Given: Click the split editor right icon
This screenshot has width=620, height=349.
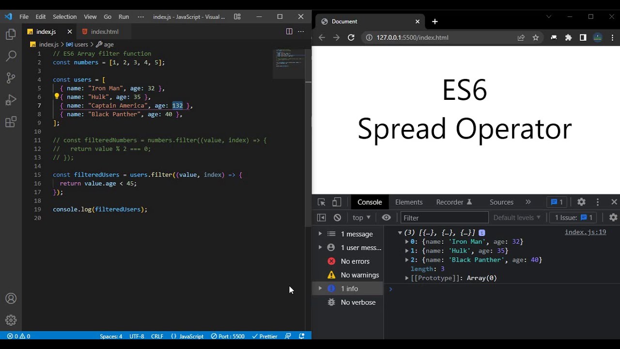Looking at the screenshot, I should coord(289,32).
